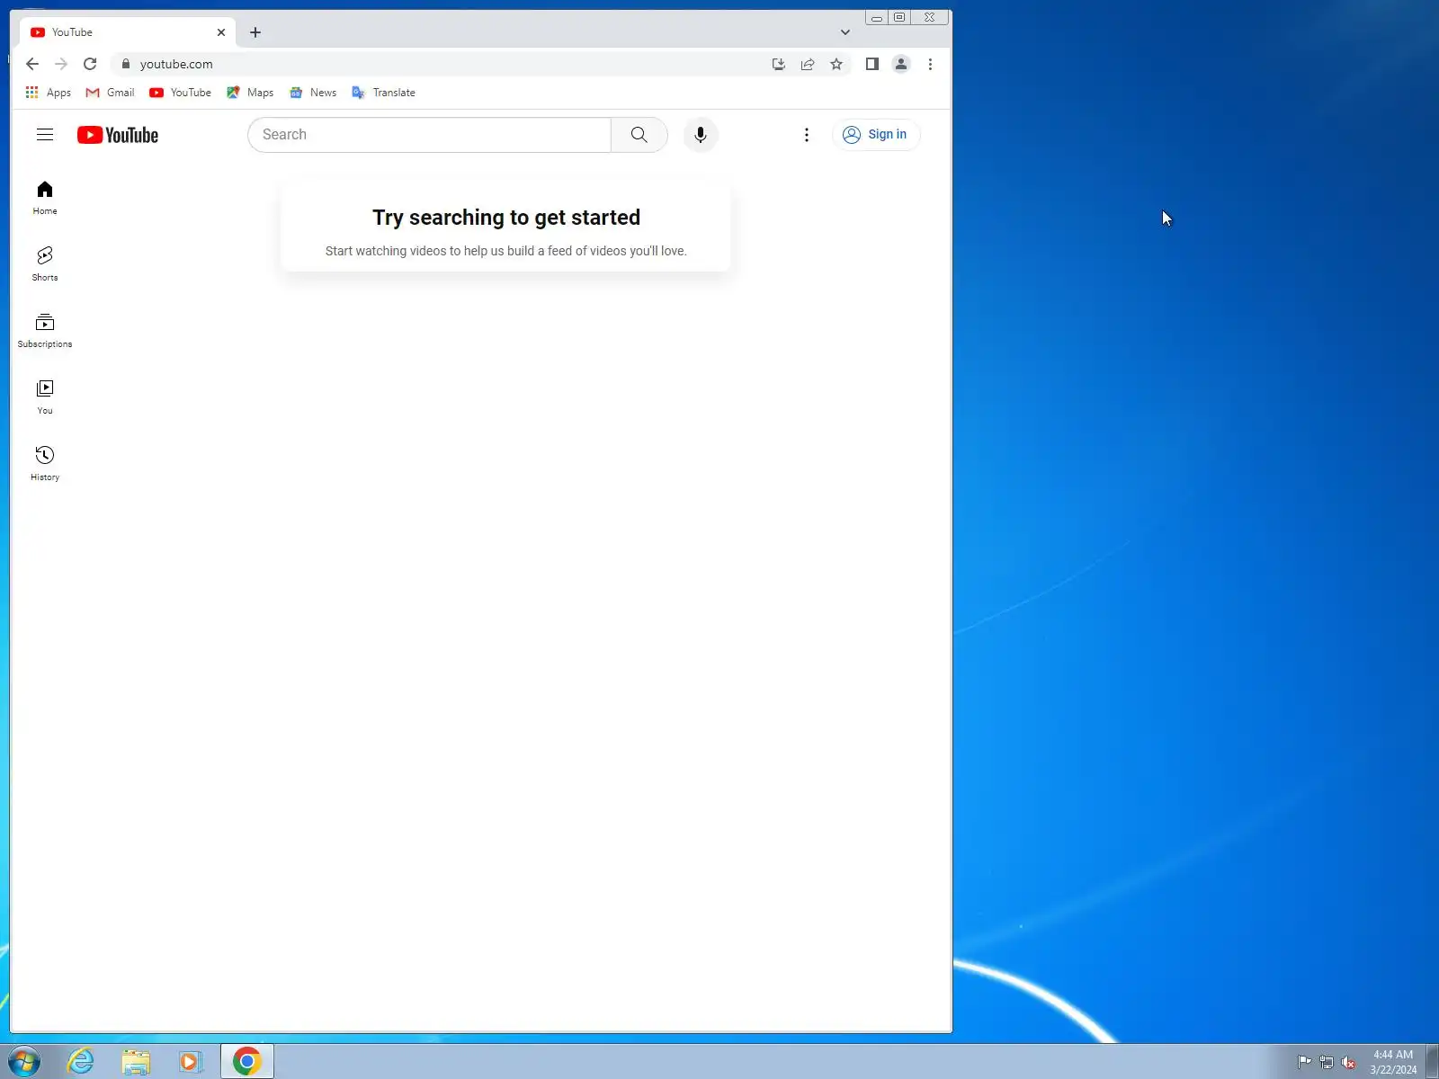
Task: Launch Internet Explorer from the taskbar
Action: [81, 1061]
